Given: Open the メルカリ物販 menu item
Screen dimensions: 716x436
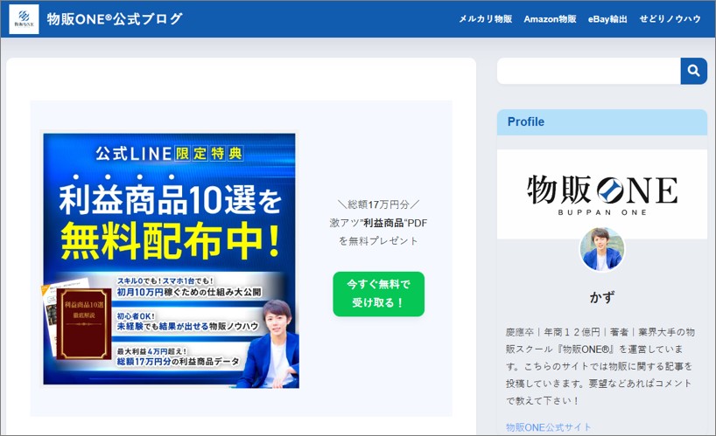Looking at the screenshot, I should [x=486, y=19].
